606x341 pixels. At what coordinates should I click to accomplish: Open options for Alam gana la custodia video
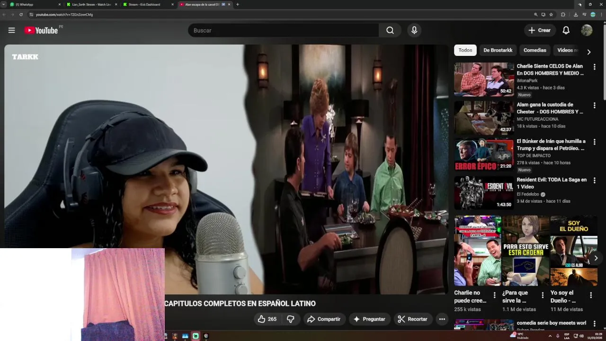click(x=595, y=105)
